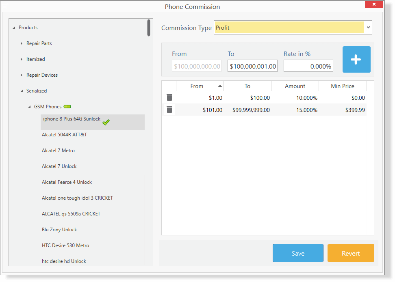
Task: Click the green indicator beside GSM Phones
Action: coord(67,107)
